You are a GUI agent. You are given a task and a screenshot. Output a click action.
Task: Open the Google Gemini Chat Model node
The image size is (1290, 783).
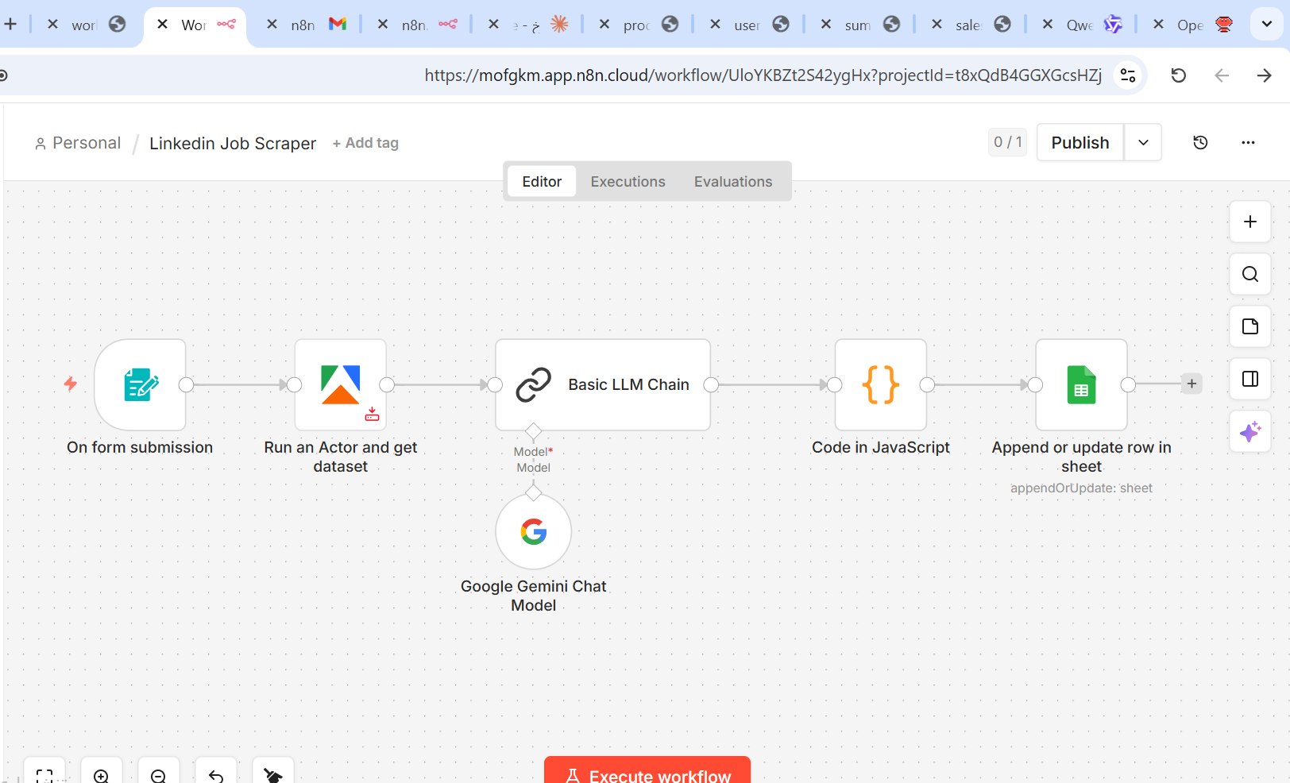click(x=533, y=532)
